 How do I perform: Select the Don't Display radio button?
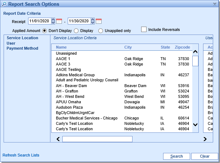45,31
